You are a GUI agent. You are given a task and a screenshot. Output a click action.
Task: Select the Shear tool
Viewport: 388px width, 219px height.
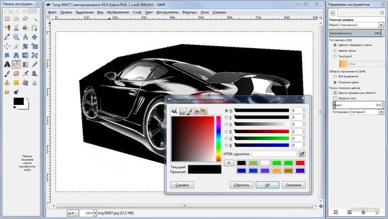point(7,55)
